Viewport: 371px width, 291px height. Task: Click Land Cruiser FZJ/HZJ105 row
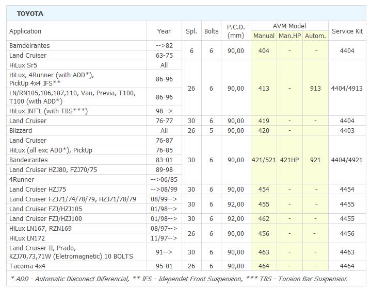[x=45, y=209]
